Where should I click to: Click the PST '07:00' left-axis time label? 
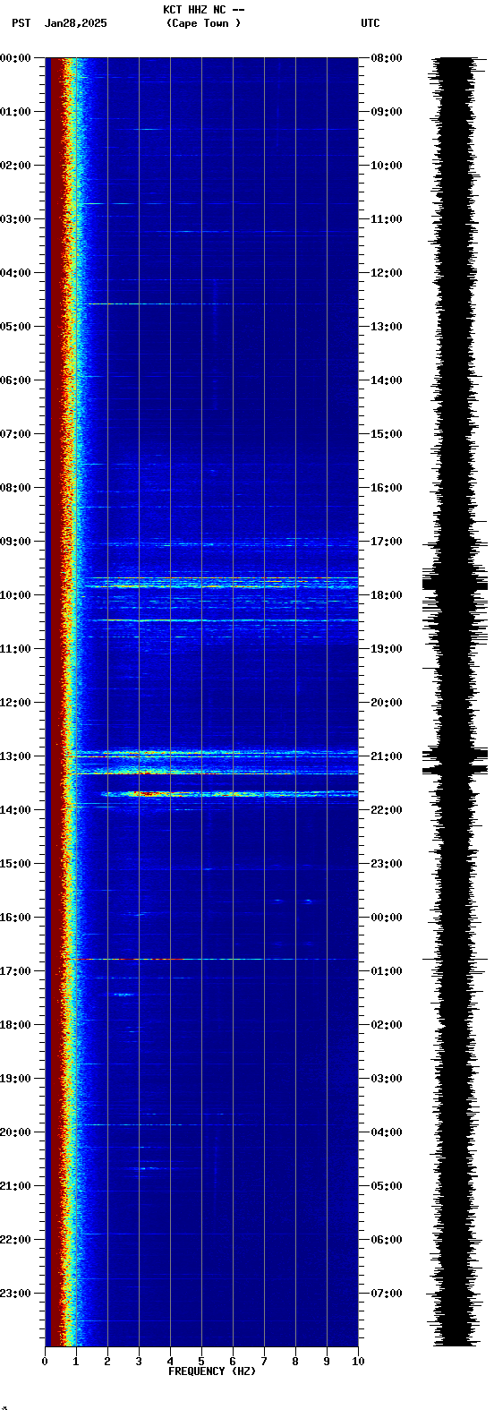pyautogui.click(x=15, y=434)
